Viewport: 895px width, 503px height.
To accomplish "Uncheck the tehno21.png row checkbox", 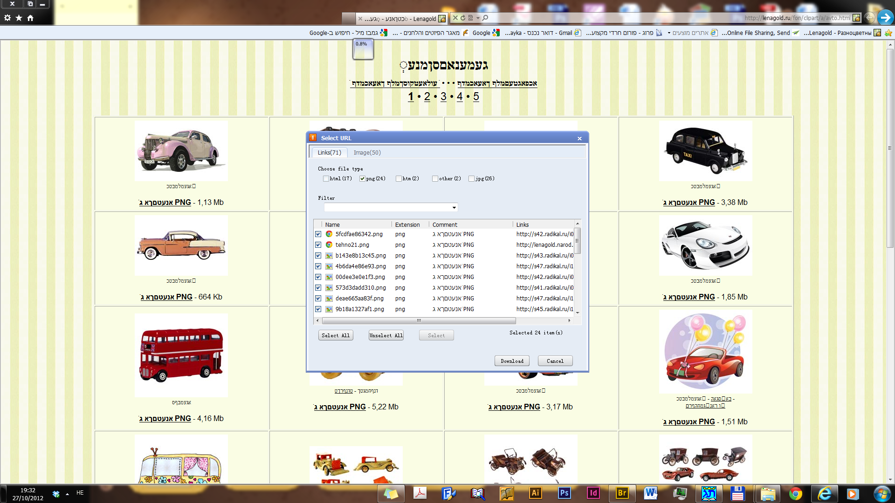I will pos(318,245).
